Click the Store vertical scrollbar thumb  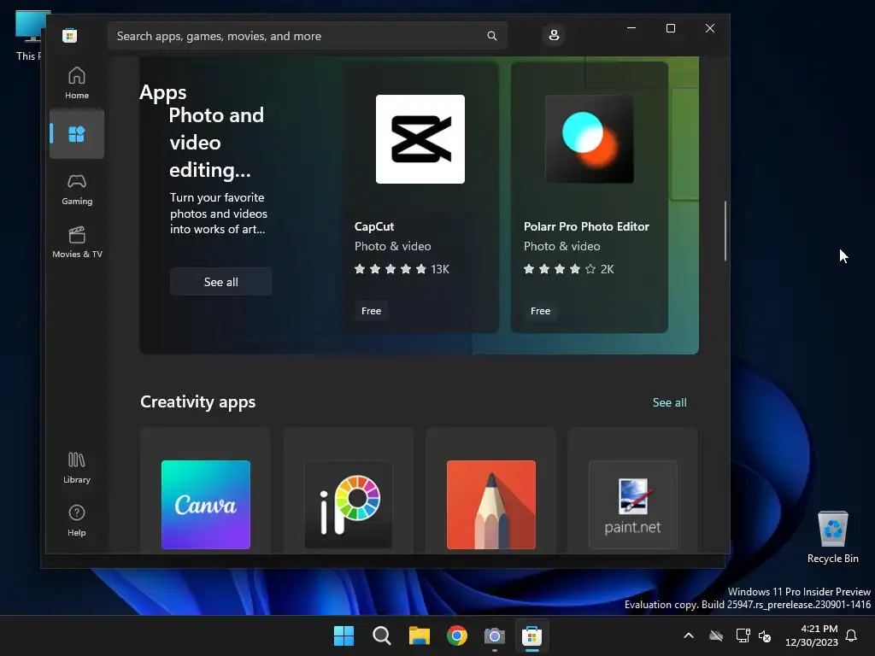tap(725, 231)
